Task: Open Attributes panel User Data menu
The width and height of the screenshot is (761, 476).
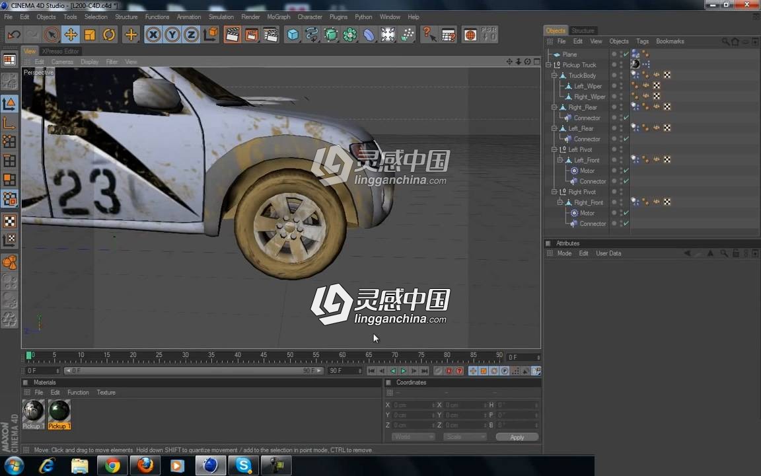Action: tap(608, 254)
